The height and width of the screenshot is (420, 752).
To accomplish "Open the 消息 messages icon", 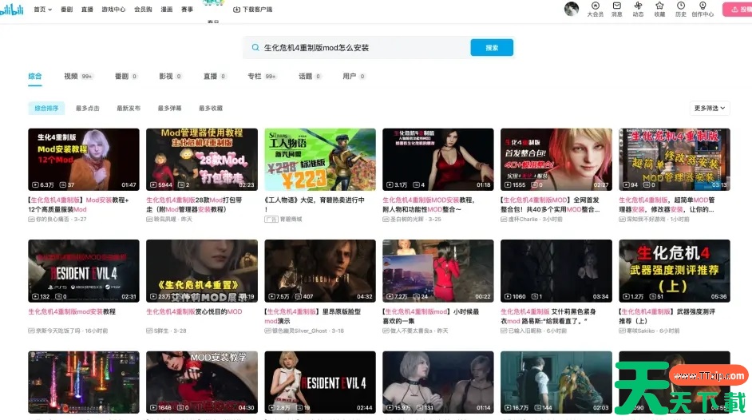I will (617, 9).
